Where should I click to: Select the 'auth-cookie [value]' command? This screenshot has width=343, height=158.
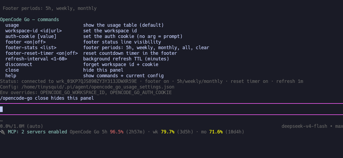31,36
